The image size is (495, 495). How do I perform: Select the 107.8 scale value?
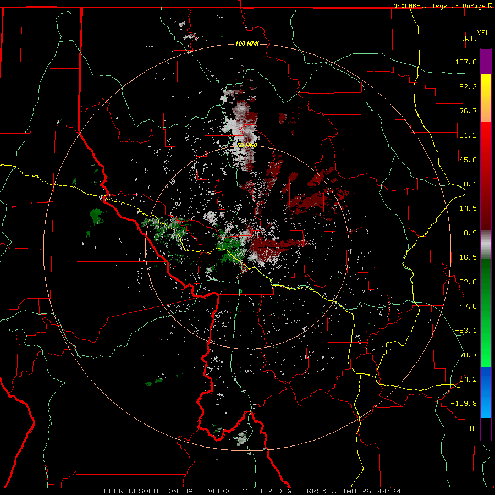click(466, 62)
